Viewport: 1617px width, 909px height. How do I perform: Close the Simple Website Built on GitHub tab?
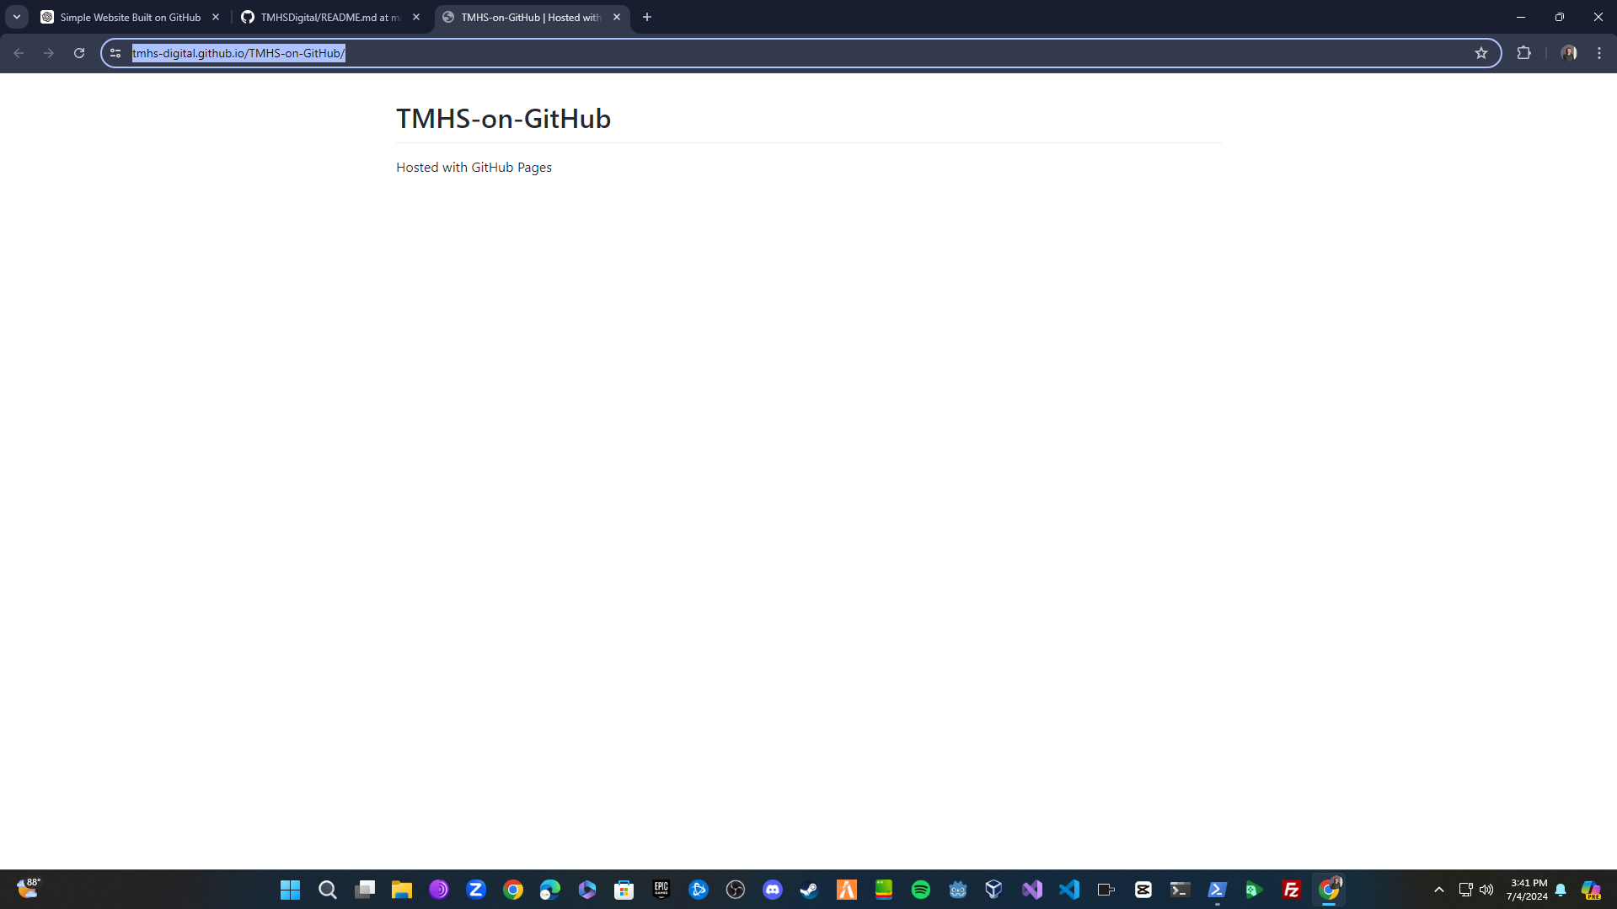pos(216,17)
